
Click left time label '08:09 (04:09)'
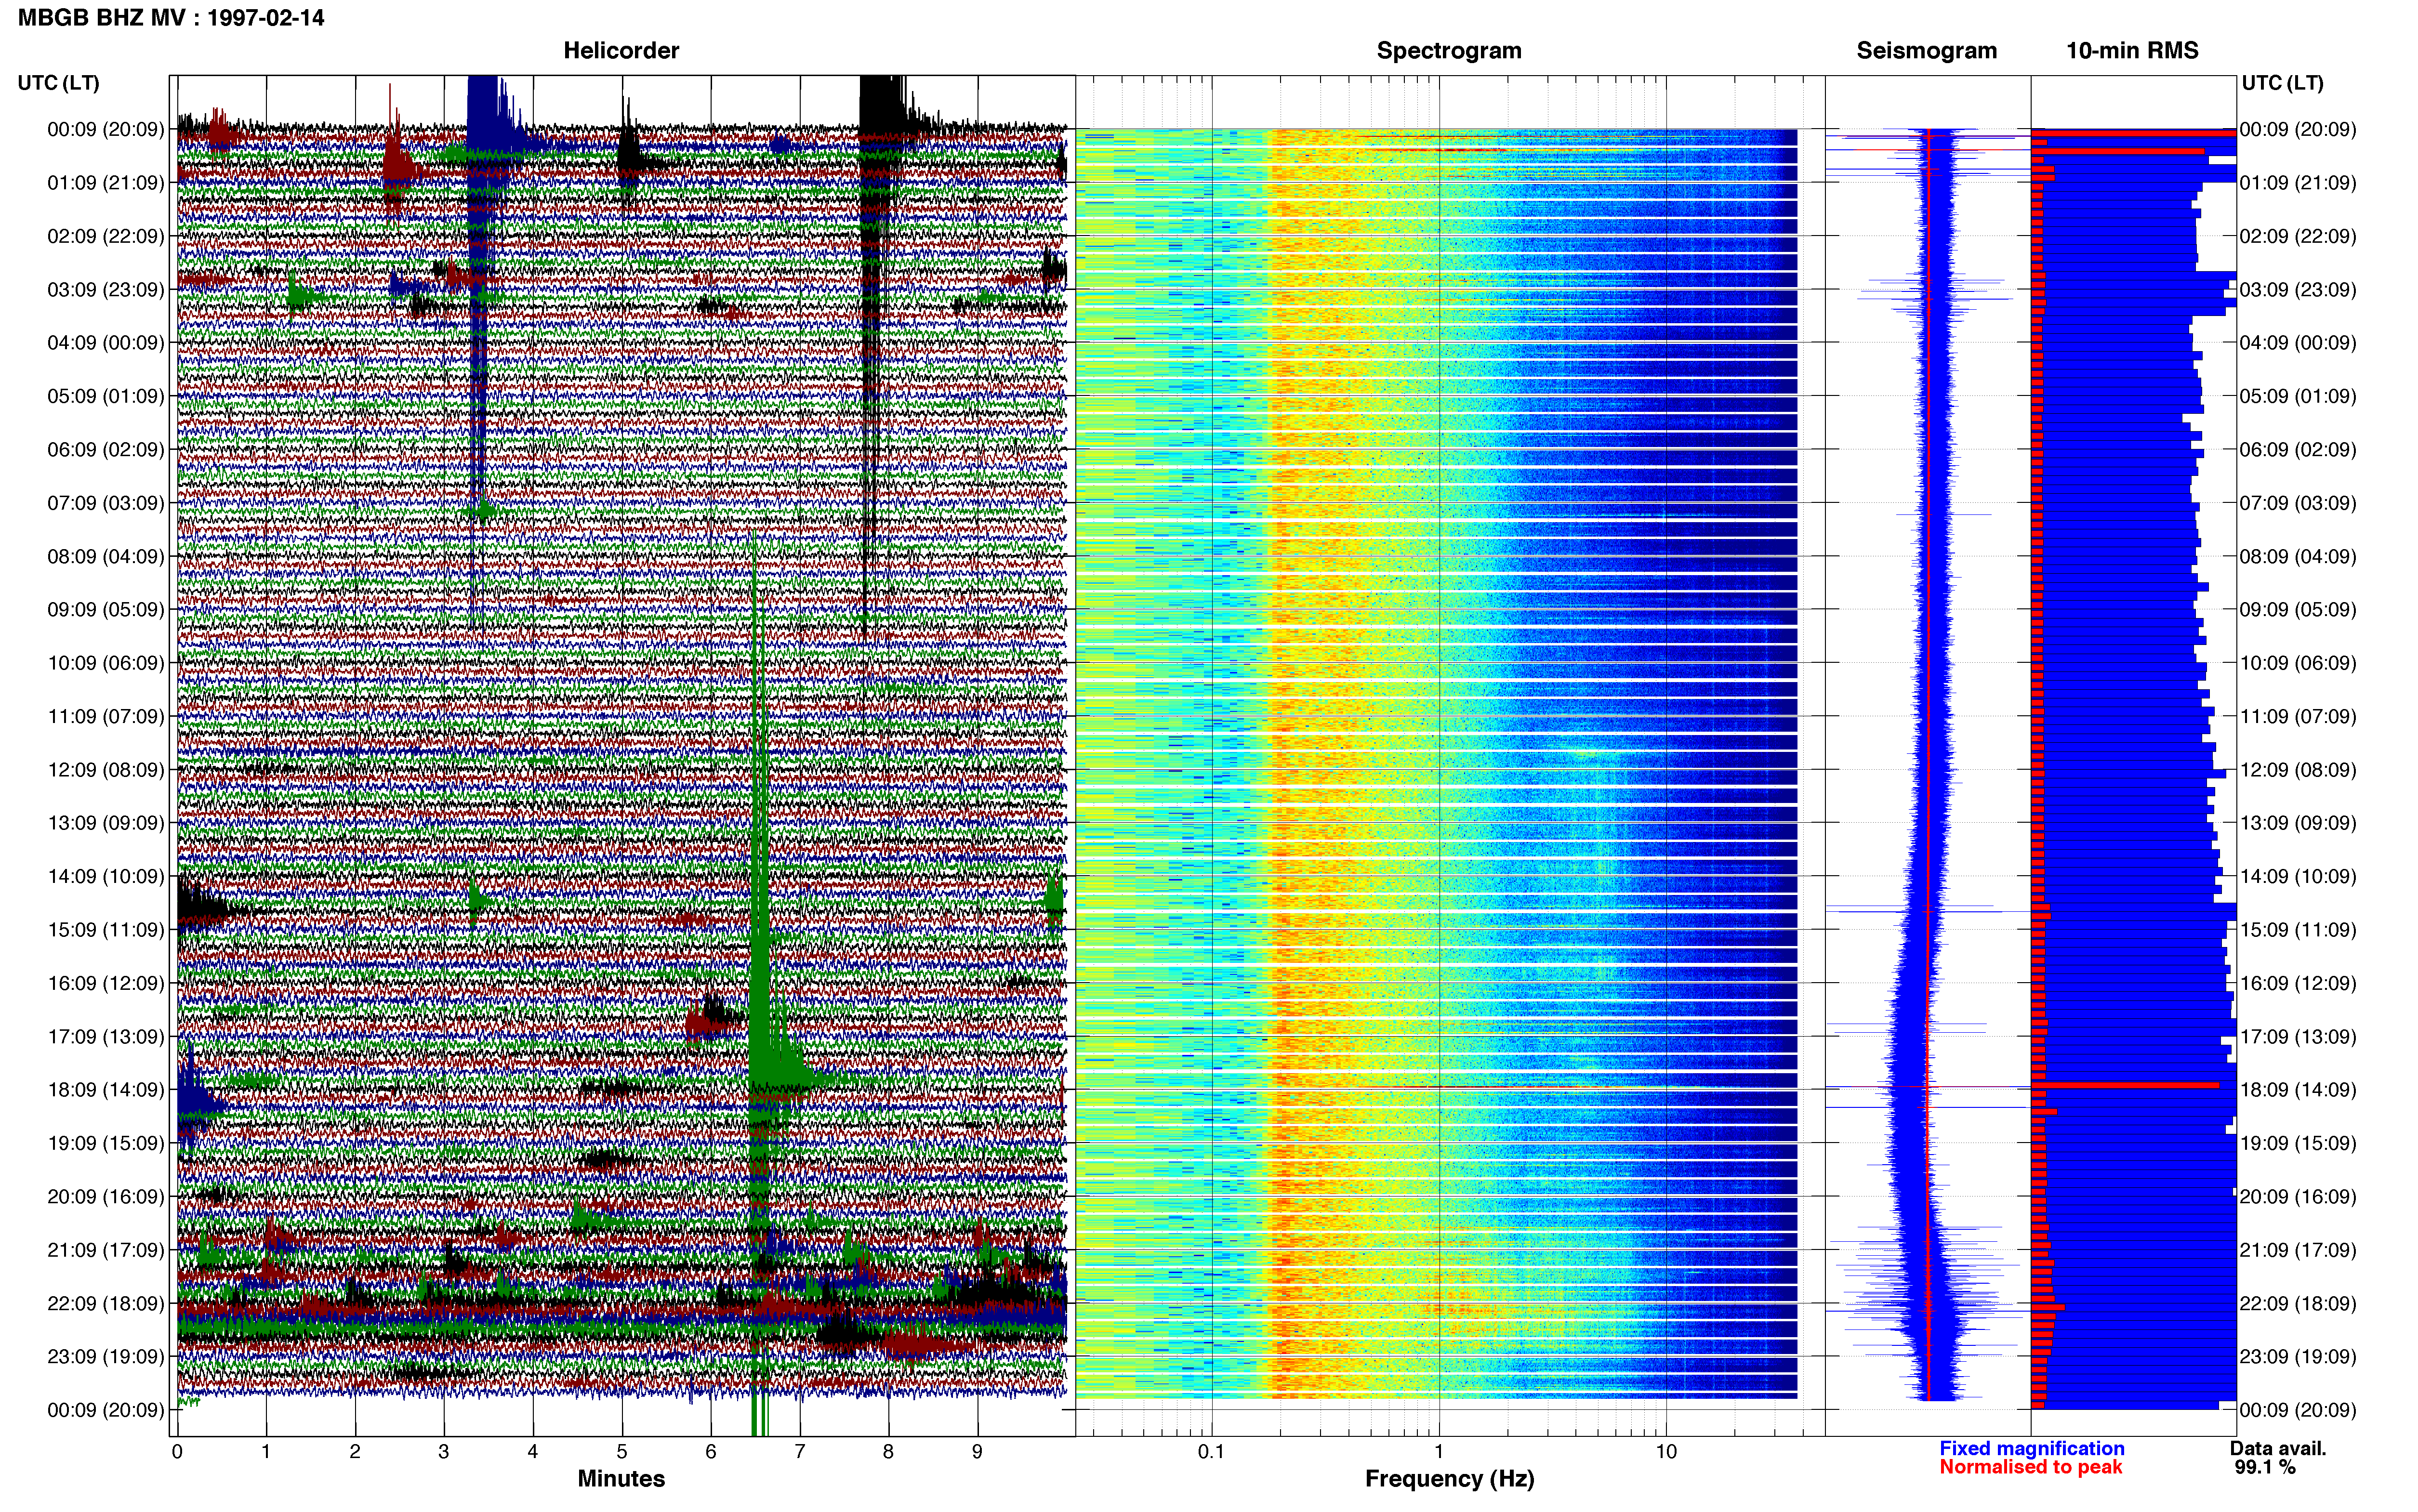tap(106, 556)
